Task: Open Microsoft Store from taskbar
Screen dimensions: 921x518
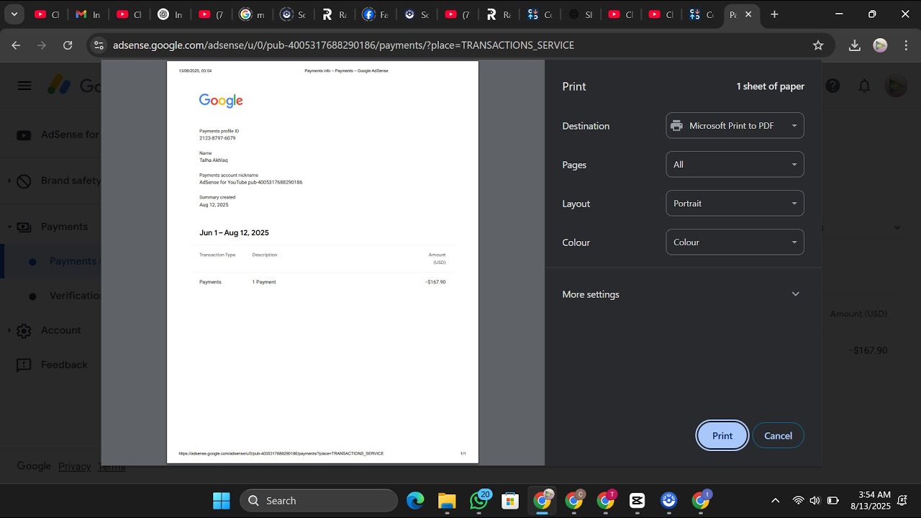Action: coord(510,501)
